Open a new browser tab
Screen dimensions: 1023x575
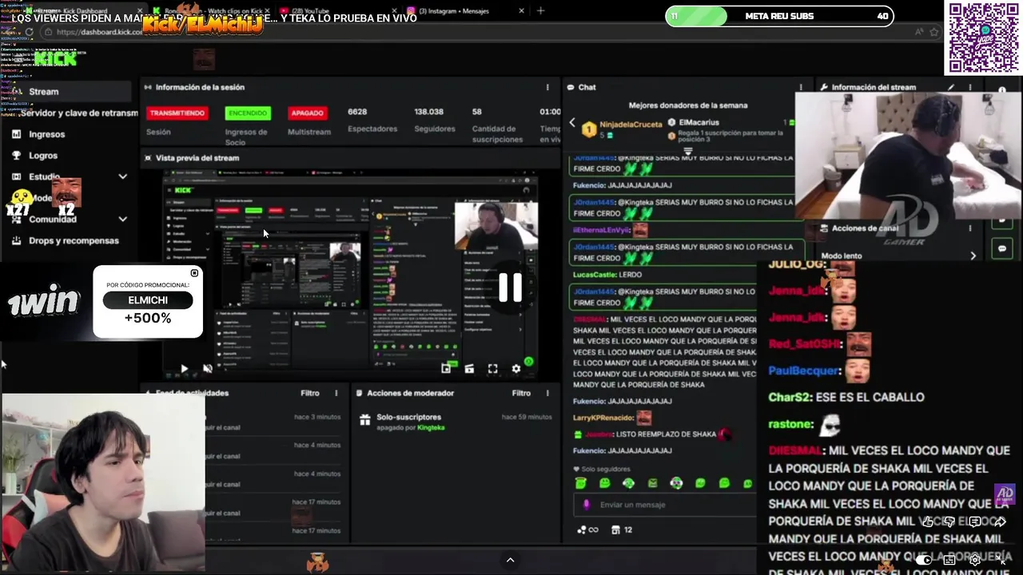point(540,11)
